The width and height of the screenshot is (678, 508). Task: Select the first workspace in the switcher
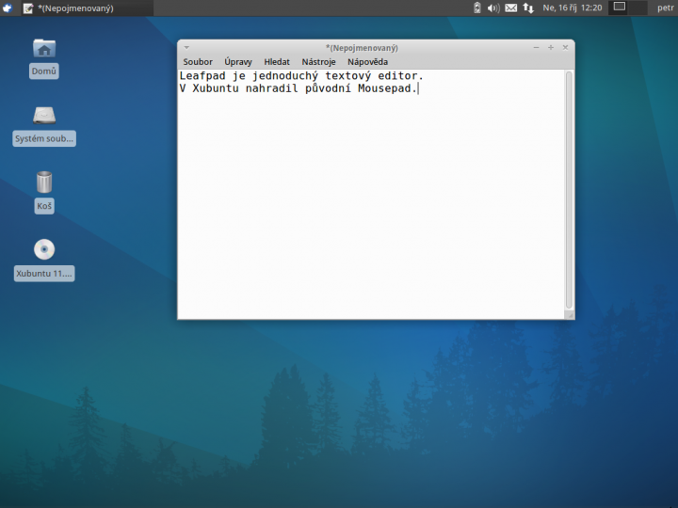[620, 8]
